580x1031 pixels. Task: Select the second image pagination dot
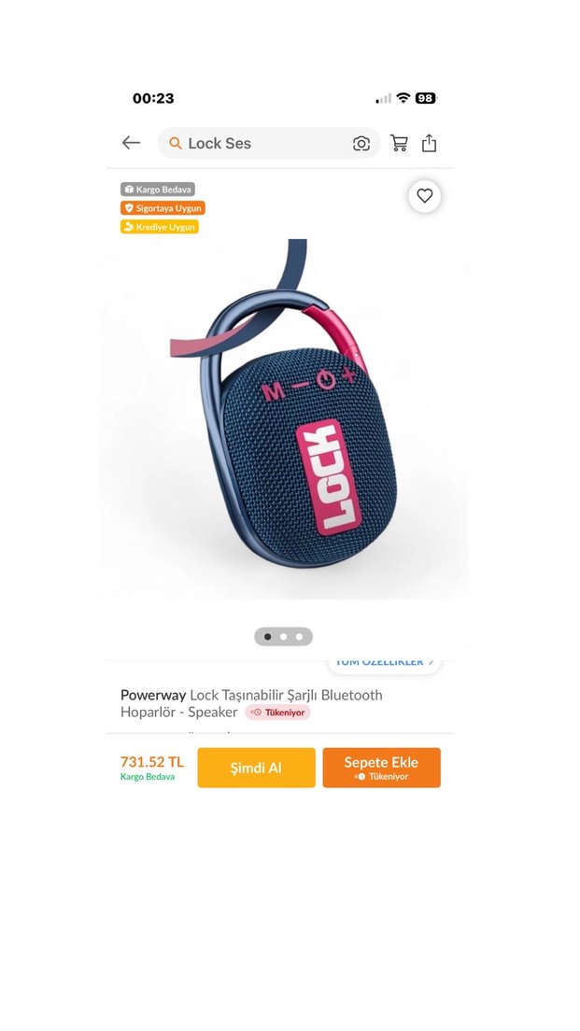(283, 637)
